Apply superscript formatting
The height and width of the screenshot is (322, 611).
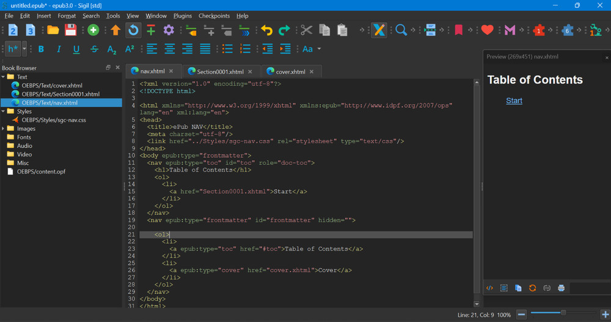click(x=130, y=49)
